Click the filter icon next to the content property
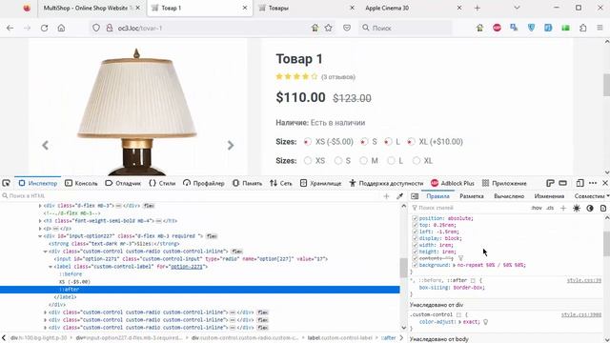 click(461, 258)
